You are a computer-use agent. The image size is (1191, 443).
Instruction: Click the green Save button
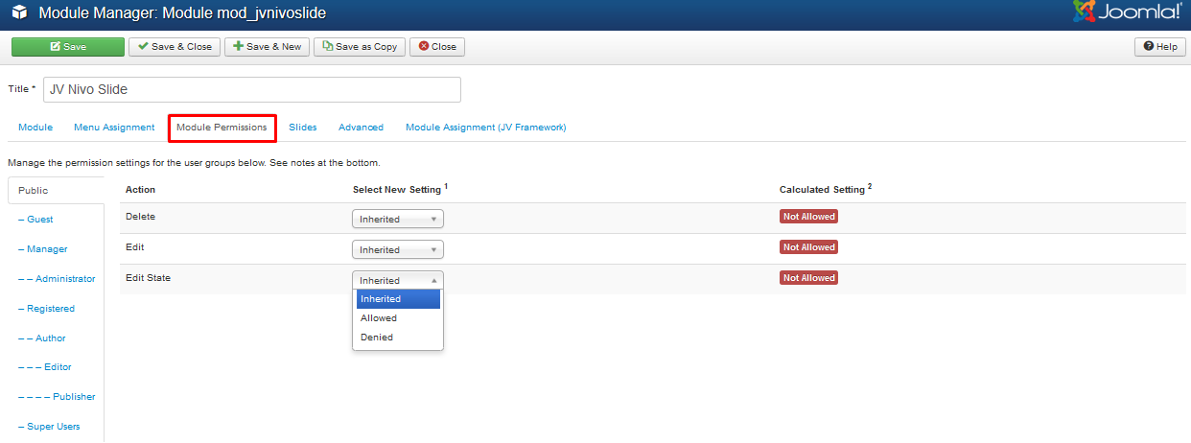(x=68, y=47)
